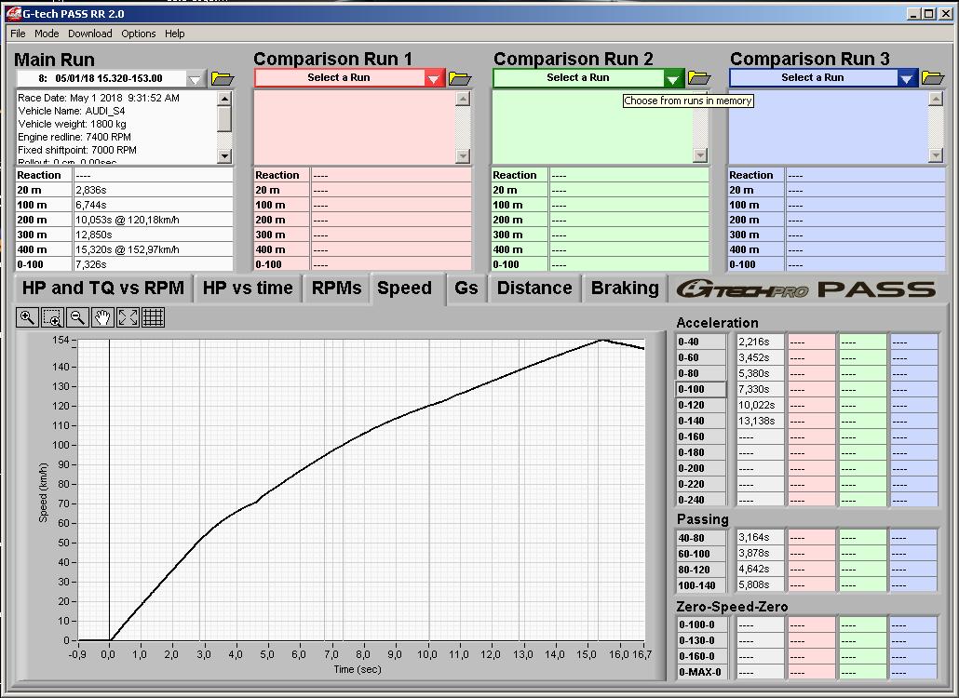Click the zoom out magnifier tool
Image resolution: width=959 pixels, height=698 pixels.
point(77,317)
